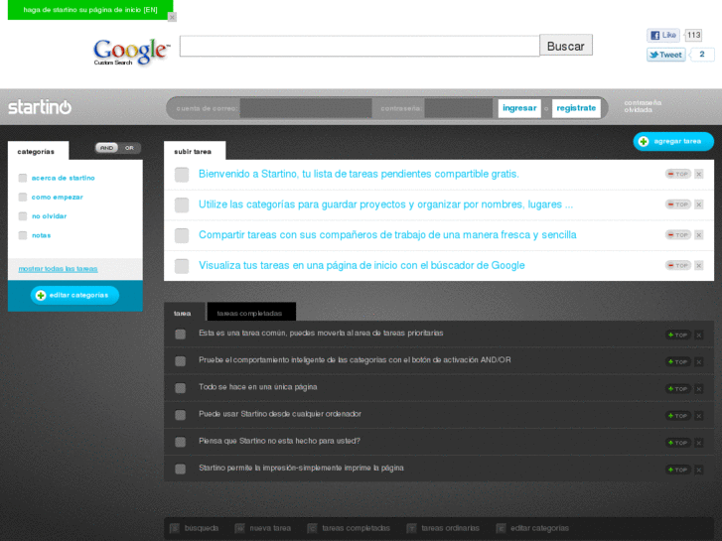
Task: Check the 'no olvidar' category
Action: tap(23, 216)
